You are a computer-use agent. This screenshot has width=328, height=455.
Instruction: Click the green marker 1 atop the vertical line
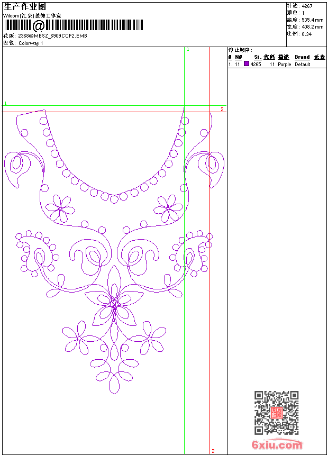188,49
